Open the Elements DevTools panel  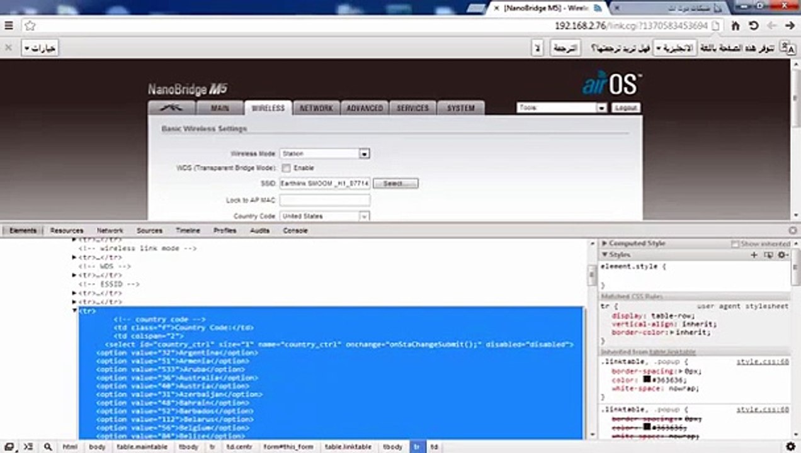pos(23,230)
